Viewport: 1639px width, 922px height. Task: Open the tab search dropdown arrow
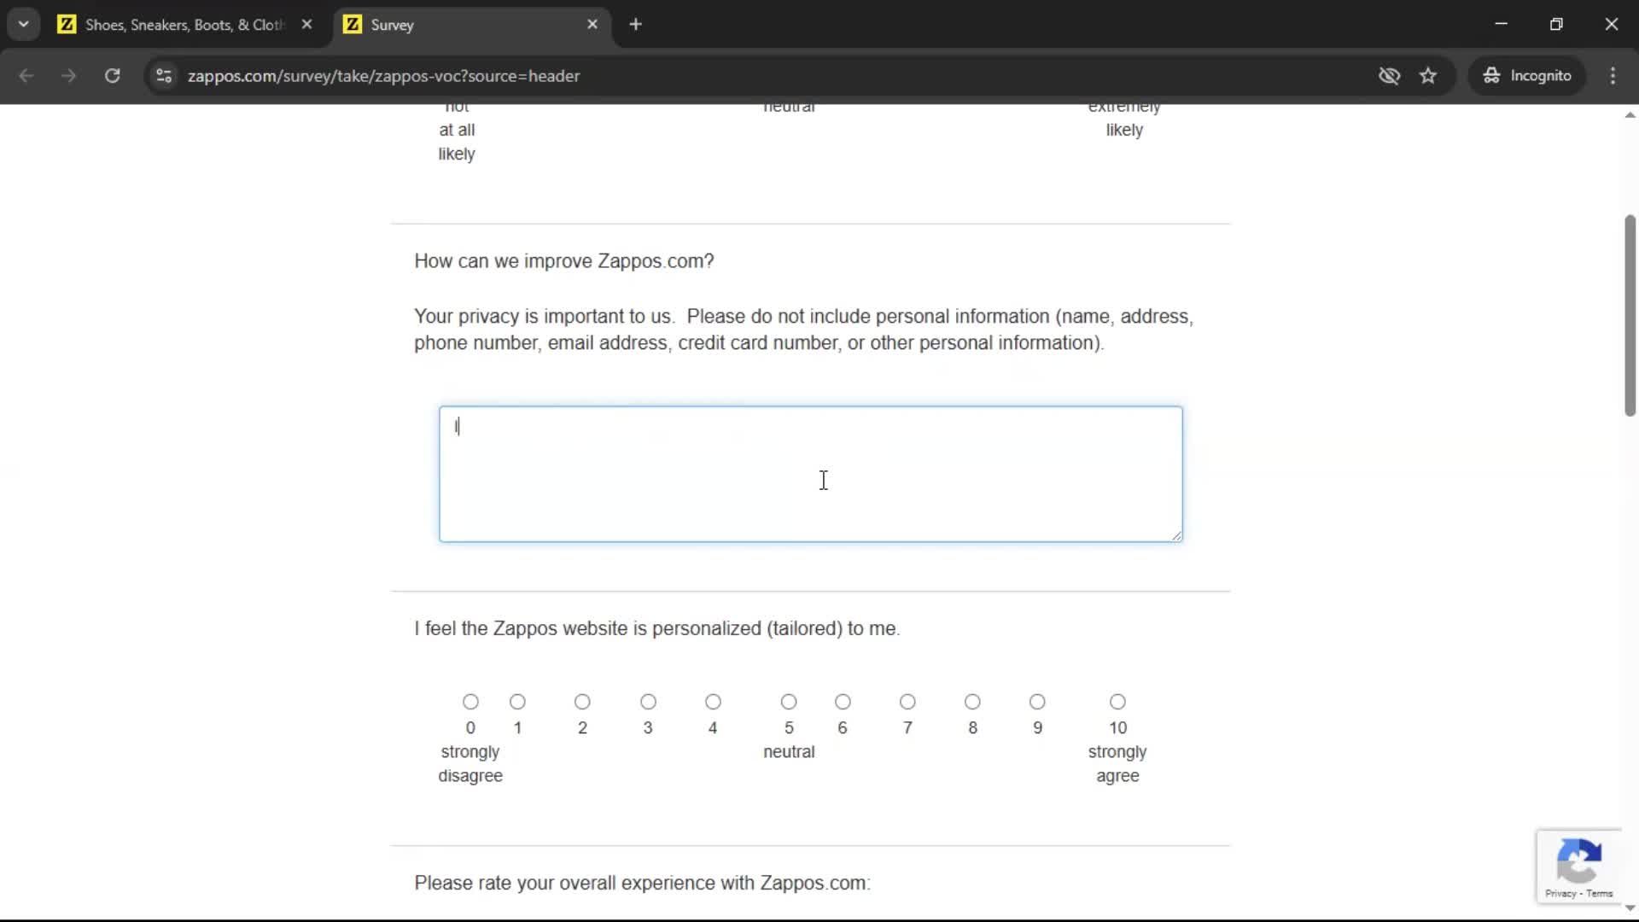[x=24, y=25]
